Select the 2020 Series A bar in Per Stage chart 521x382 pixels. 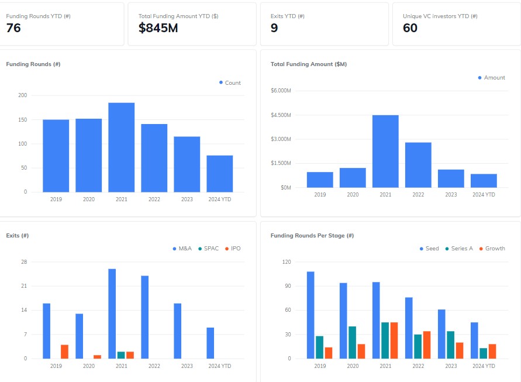(352, 342)
